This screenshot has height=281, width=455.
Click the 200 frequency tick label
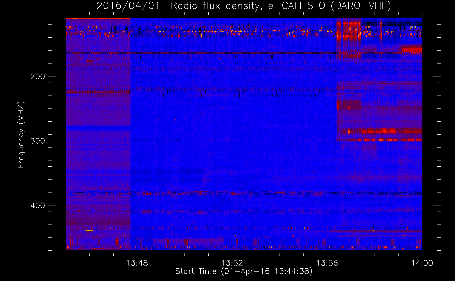pyautogui.click(x=38, y=76)
